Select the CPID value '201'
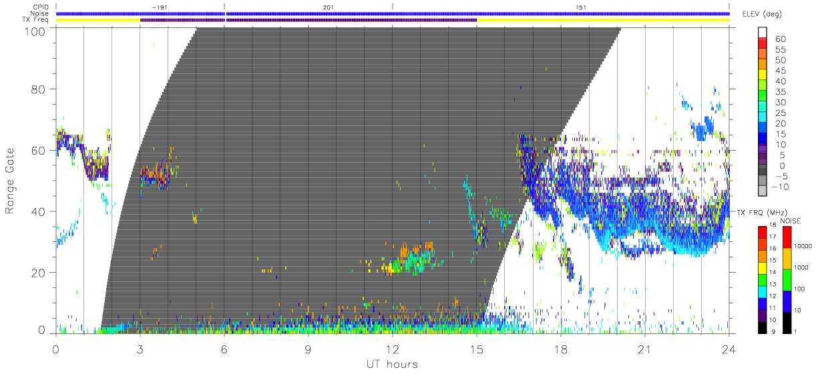 pyautogui.click(x=328, y=7)
